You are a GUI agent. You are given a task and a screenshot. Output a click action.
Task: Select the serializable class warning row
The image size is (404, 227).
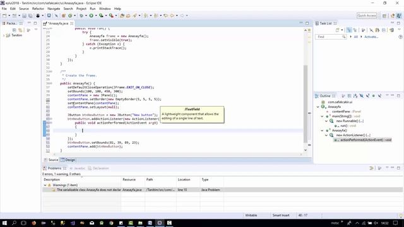(222, 190)
